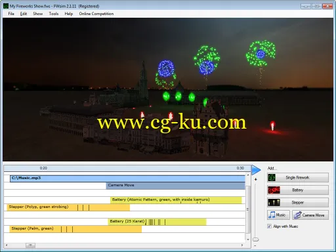Click the horizontal scrollbar thumb
This screenshot has height=252, width=336.
pyautogui.click(x=30, y=245)
